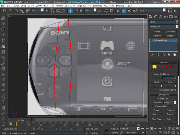
Task: Click the Redo arrow icon
Action: pyautogui.click(x=10, y=11)
